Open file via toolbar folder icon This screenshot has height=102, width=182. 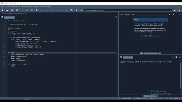(7, 10)
